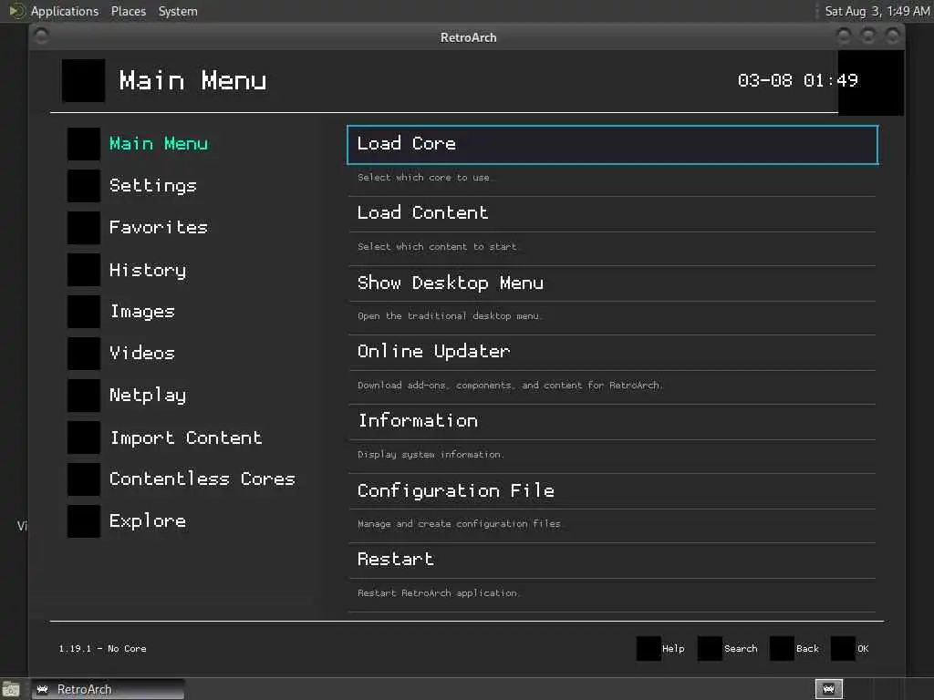
Task: Select Show Desktop Menu entry
Action: [x=612, y=283]
